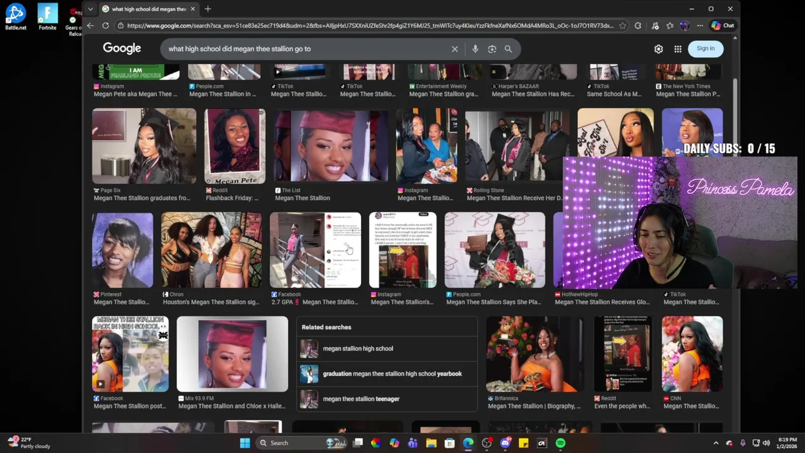Open Rolling Stone 'Receive Her D..' image
The image size is (805, 453).
518,146
